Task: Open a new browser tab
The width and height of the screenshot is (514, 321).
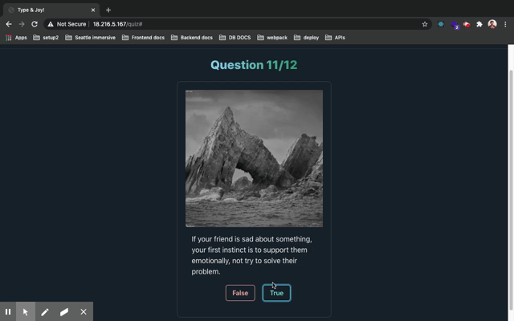Action: (x=108, y=10)
